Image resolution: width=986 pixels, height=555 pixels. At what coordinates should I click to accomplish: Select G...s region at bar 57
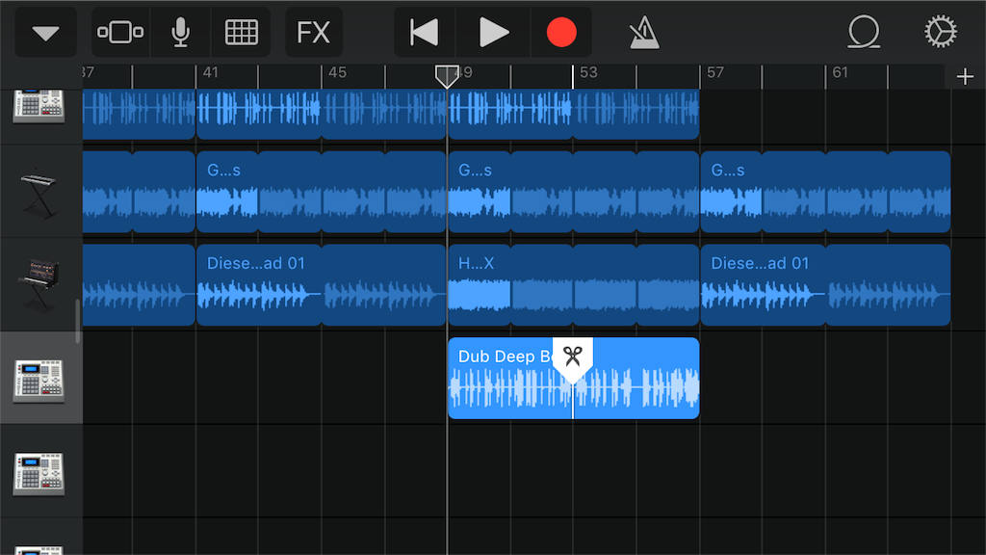tap(825, 192)
